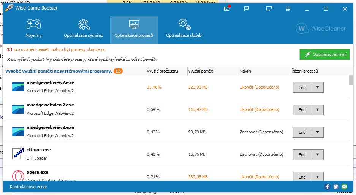356x195 pixels.
Task: Click the Optimalizovat nyní button
Action: click(x=324, y=54)
